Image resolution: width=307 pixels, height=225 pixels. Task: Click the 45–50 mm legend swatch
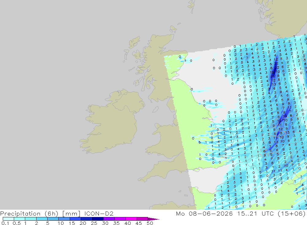point(142,219)
